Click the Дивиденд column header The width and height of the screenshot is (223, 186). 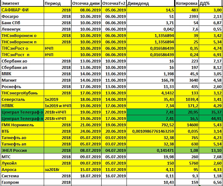click(x=150, y=4)
